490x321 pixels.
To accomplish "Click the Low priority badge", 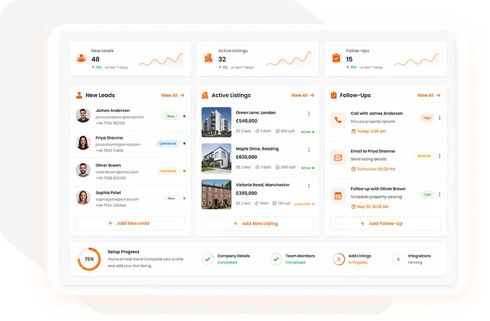I will pos(428,194).
